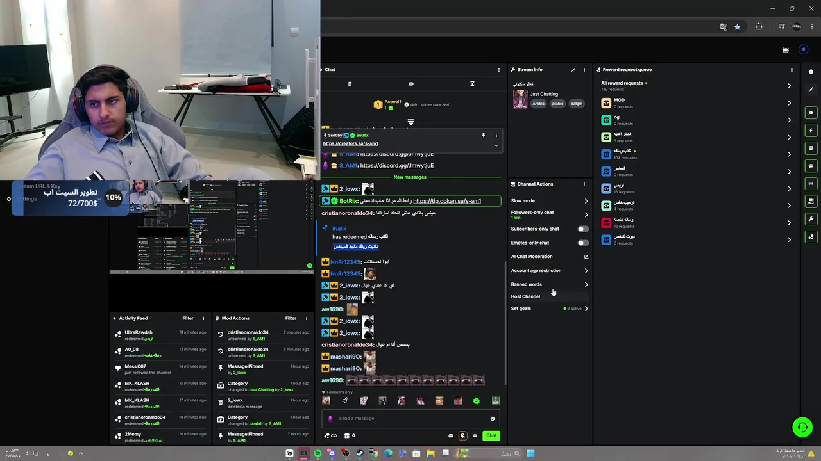Open browser extensions puzzle icon
The image size is (821, 461).
coord(759,27)
